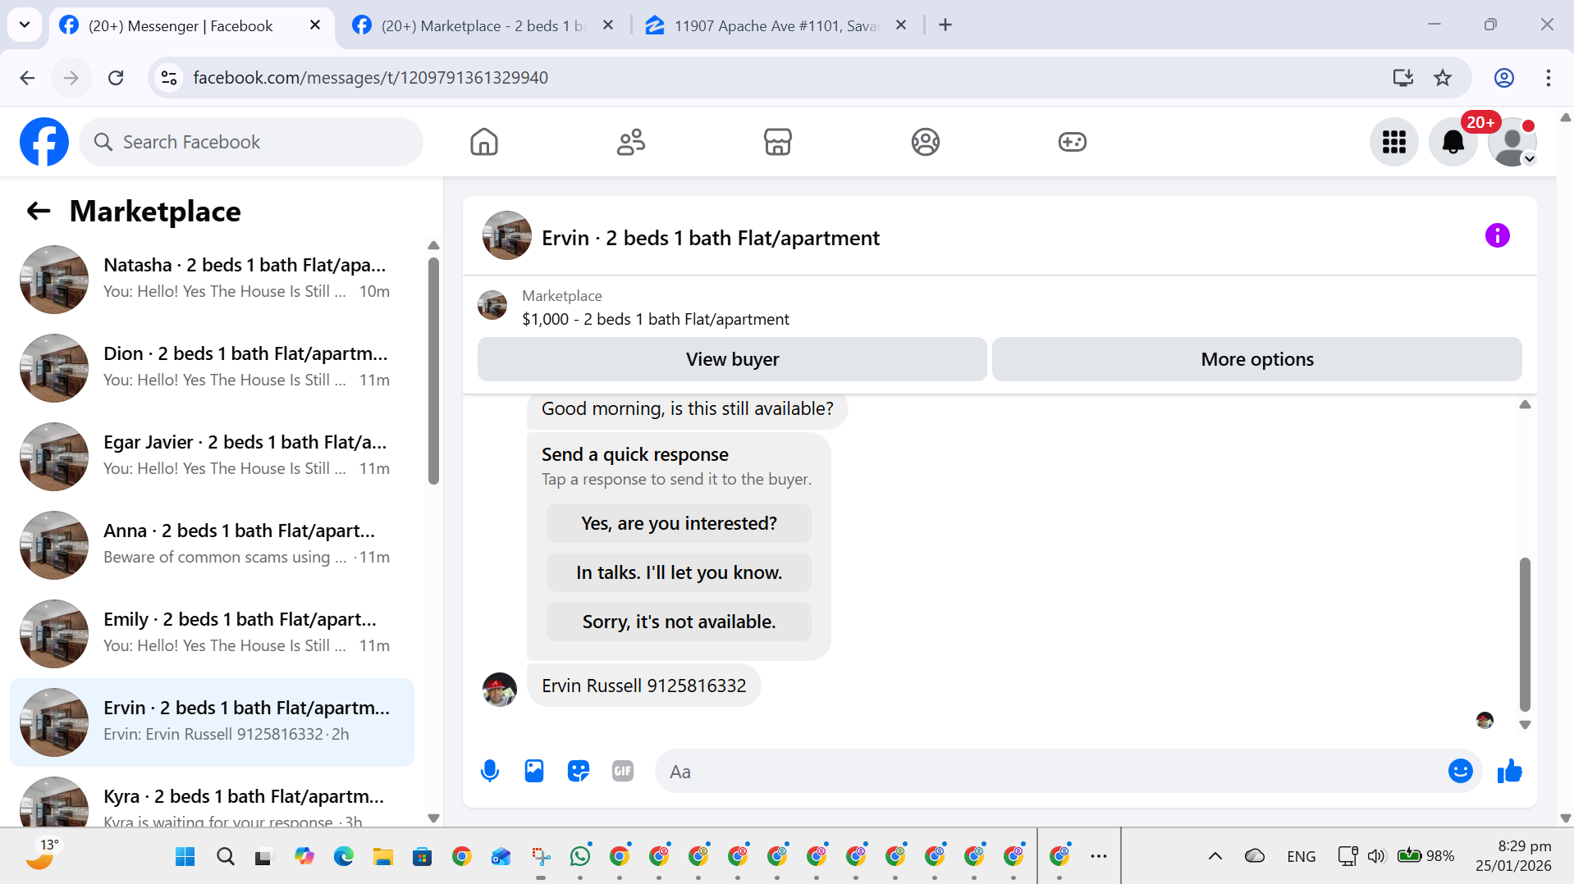Click the conversation list scrollbar thumb
This screenshot has height=884, width=1574.
(x=433, y=371)
